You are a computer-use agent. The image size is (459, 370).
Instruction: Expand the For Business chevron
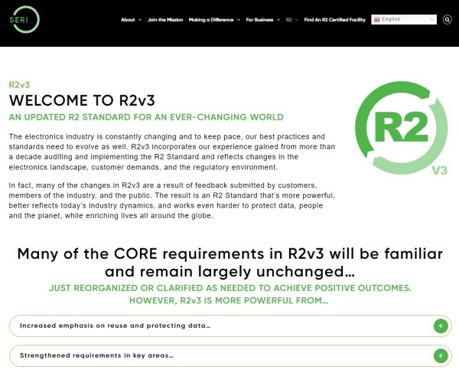click(278, 20)
